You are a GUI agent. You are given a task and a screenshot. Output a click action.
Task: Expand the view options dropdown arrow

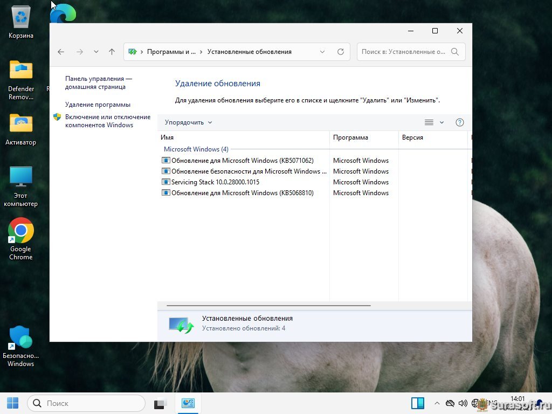click(441, 122)
